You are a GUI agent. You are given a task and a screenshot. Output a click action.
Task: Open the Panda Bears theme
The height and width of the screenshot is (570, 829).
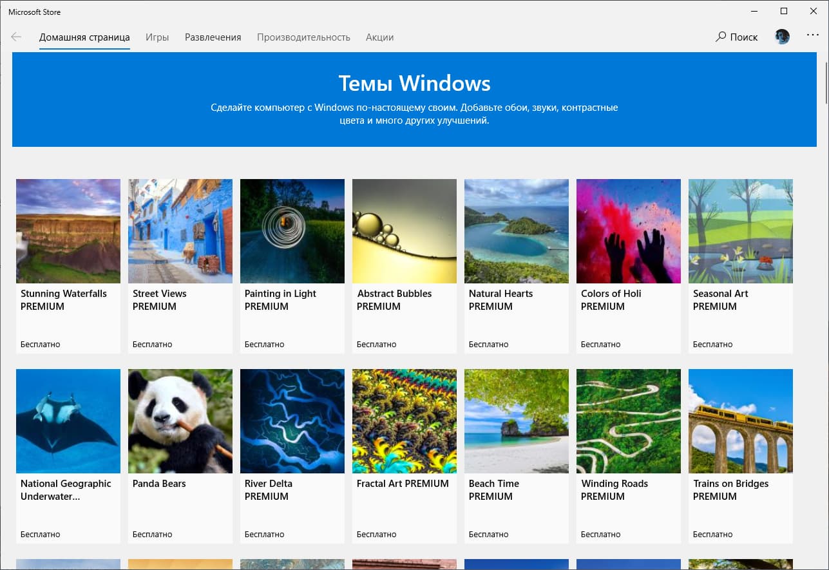click(180, 421)
